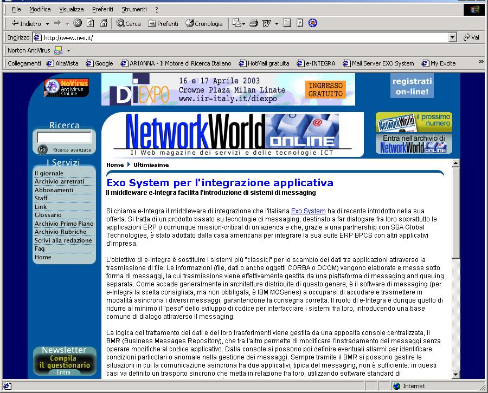Click the Vai go button
488x393 pixels.
click(471, 37)
